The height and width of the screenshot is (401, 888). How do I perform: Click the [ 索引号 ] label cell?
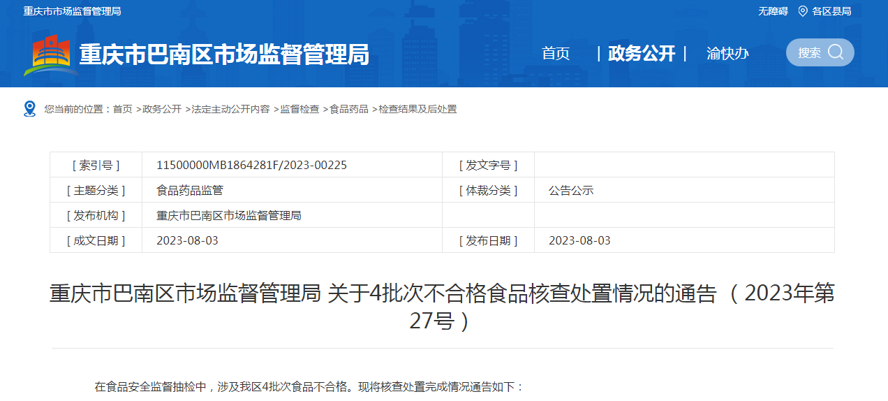(x=96, y=165)
